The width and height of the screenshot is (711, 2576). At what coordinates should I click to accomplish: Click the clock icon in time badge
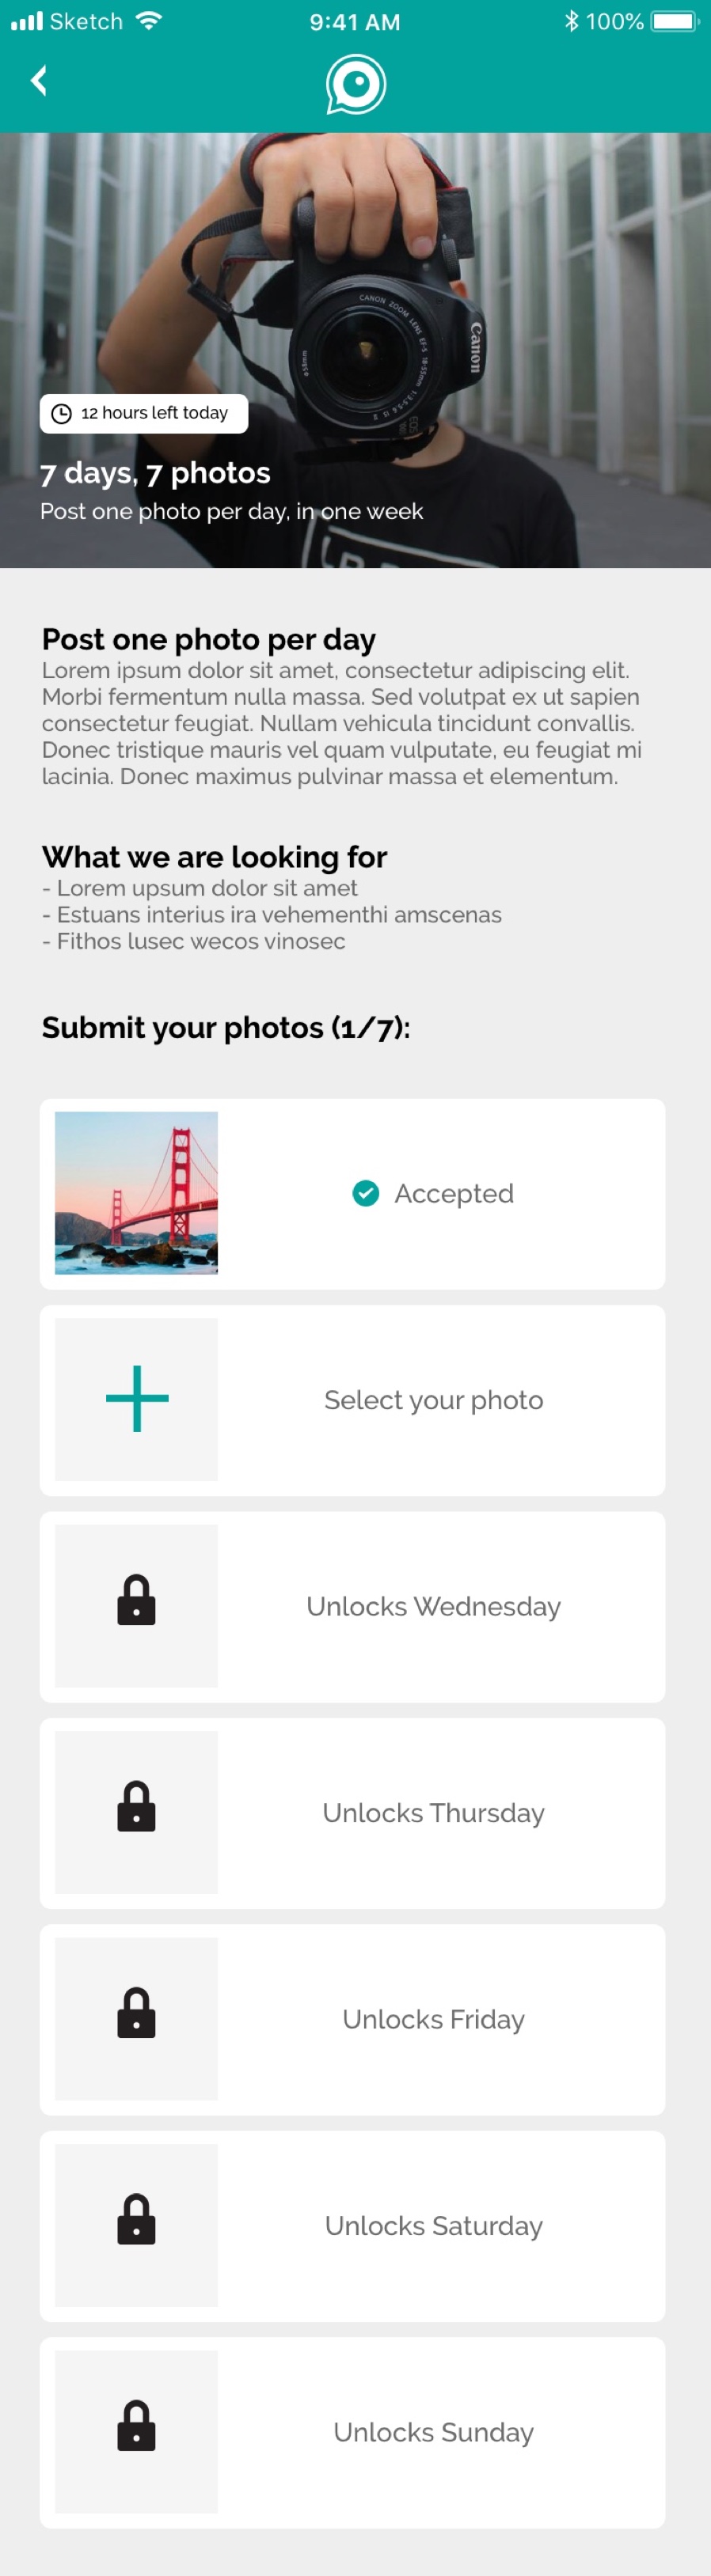(61, 414)
